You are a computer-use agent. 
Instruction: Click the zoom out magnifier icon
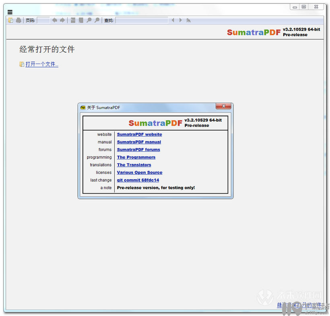pyautogui.click(x=89, y=20)
